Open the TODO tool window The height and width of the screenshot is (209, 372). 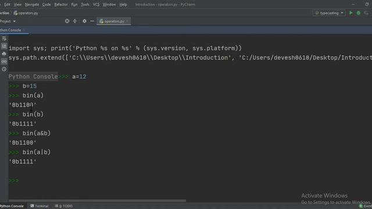pyautogui.click(x=63, y=206)
